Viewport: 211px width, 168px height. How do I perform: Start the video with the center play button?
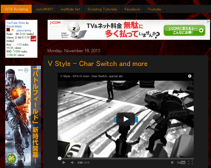point(126,119)
